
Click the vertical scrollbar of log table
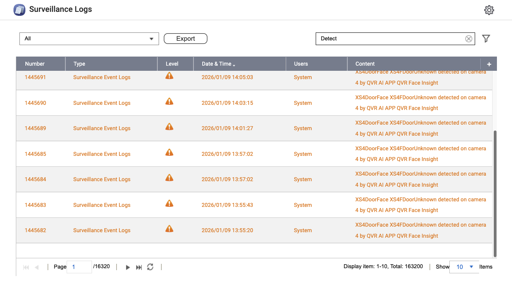click(494, 194)
